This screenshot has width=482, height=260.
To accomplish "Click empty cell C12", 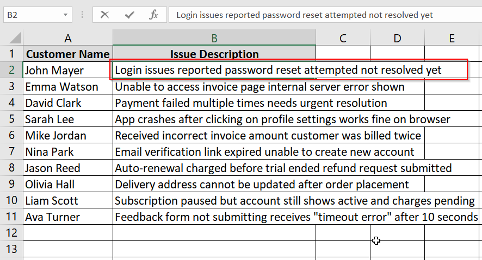I will [x=343, y=232].
